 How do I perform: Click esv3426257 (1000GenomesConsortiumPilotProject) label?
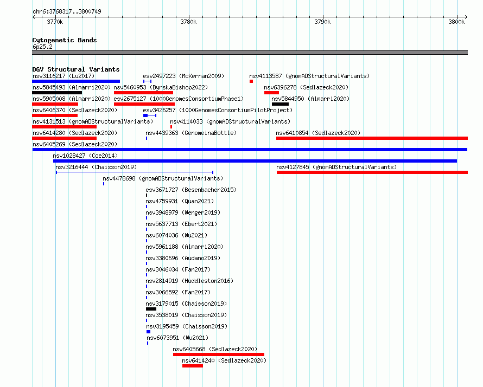click(218, 110)
